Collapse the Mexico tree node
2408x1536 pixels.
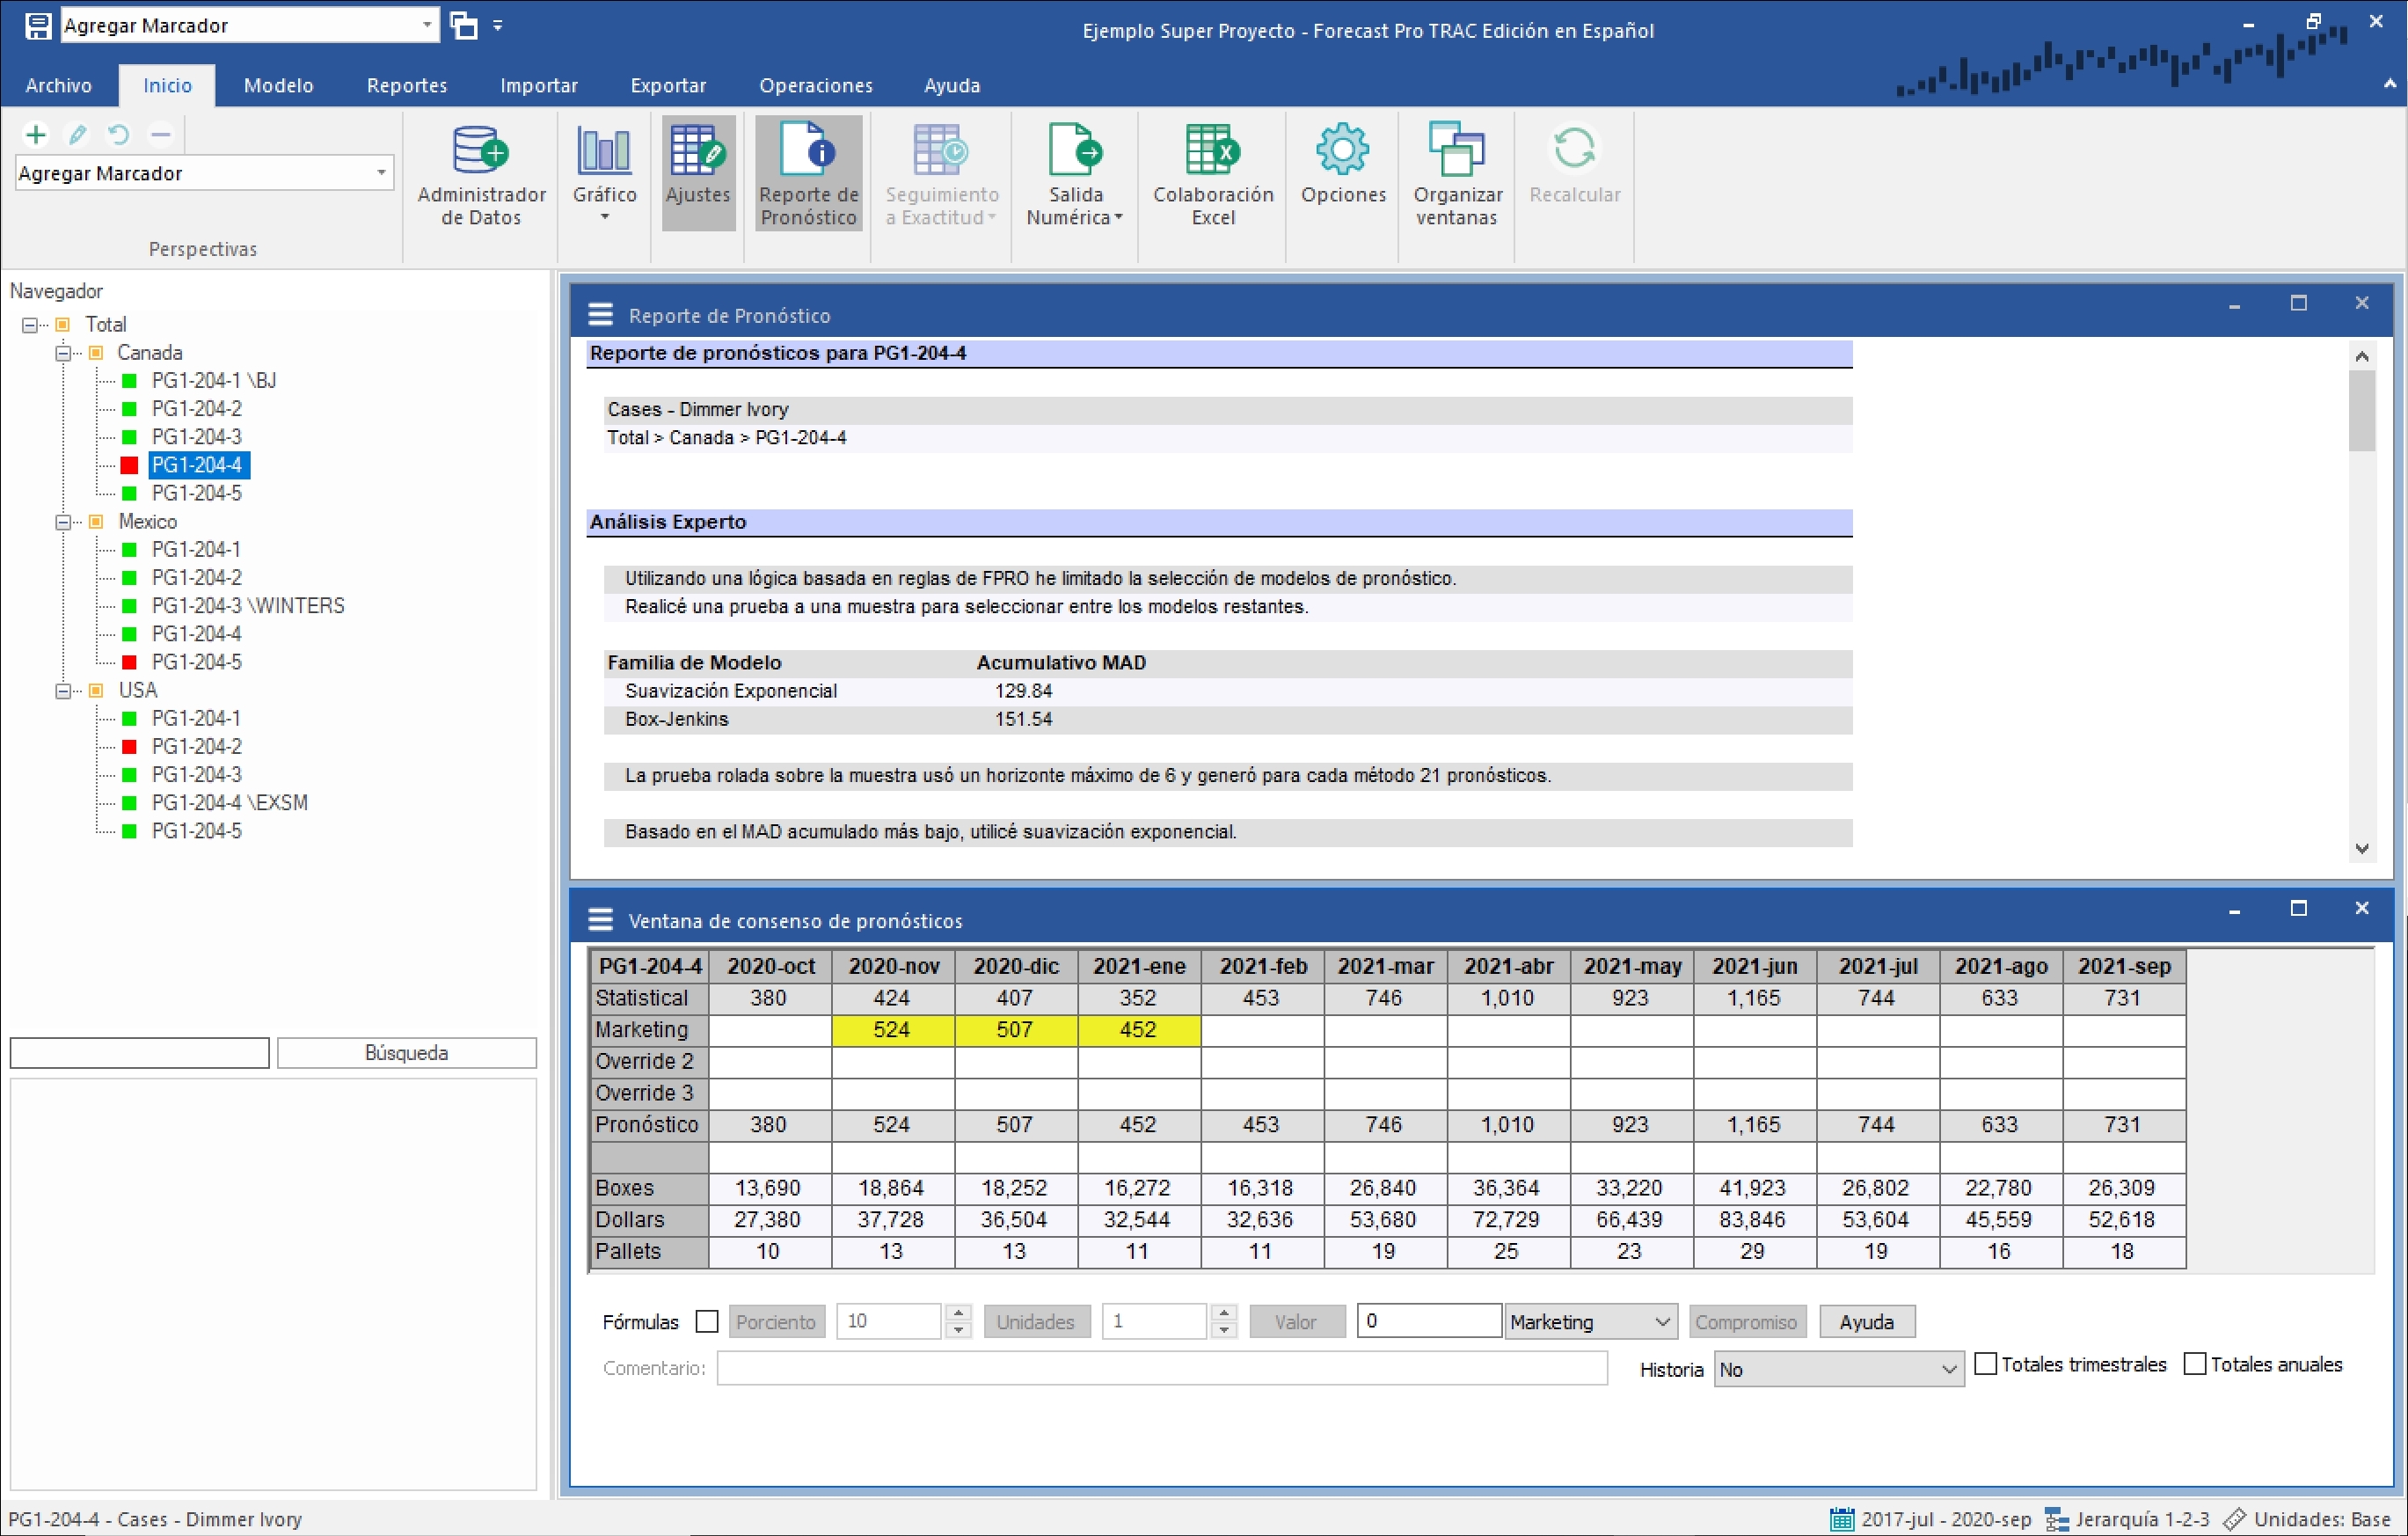pos(63,521)
